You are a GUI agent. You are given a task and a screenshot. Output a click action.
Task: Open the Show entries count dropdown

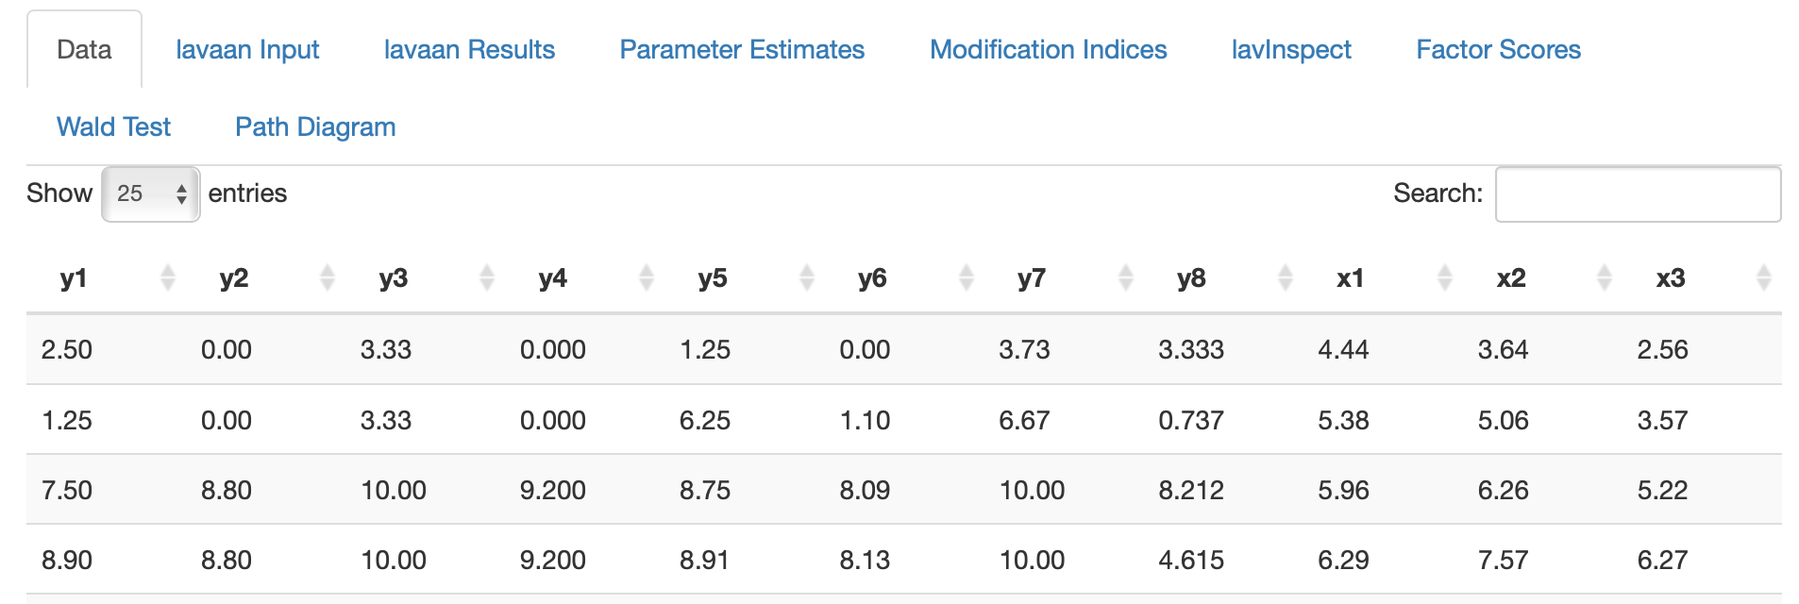[151, 193]
